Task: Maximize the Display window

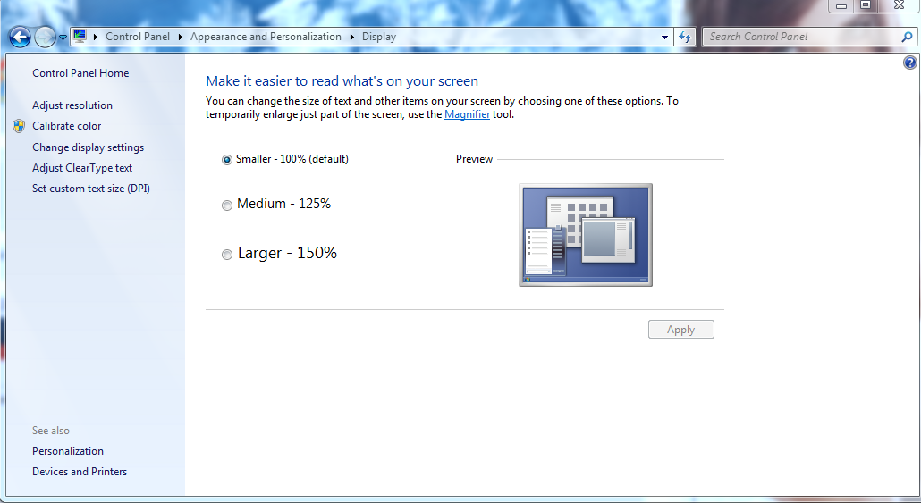Action: 866,5
